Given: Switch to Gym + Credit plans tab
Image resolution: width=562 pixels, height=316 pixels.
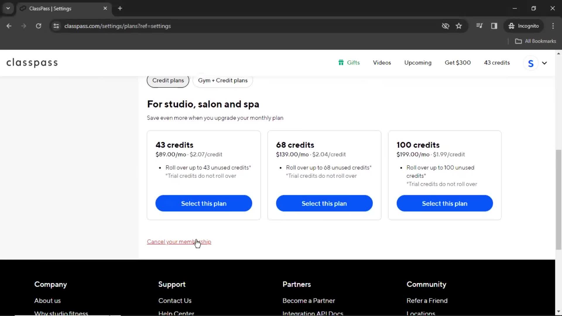Looking at the screenshot, I should [223, 80].
